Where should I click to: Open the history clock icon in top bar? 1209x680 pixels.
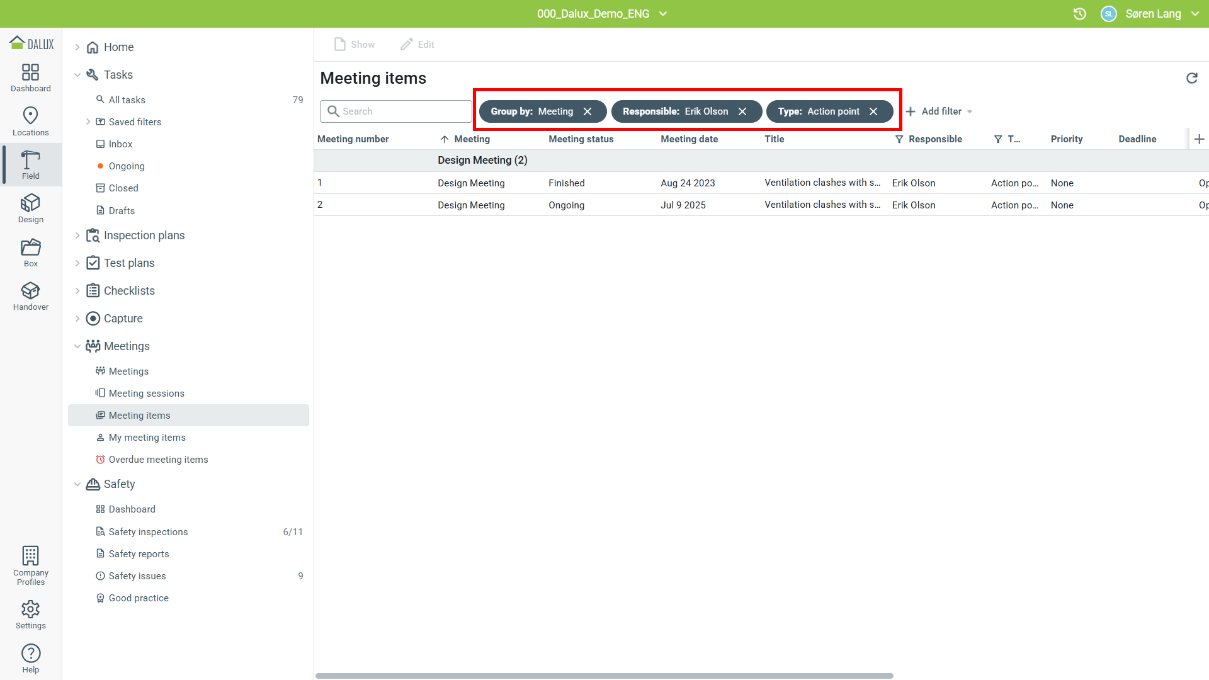click(1080, 14)
